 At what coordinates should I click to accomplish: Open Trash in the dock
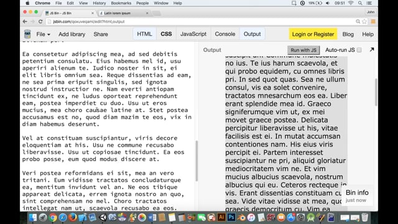coord(365,218)
